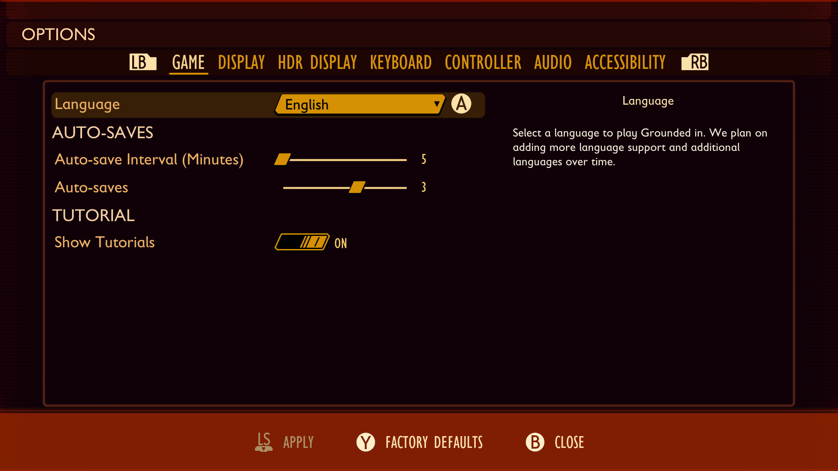Screen dimensions: 838x471
Task: Click the GAME tab icon
Action: [x=188, y=61]
